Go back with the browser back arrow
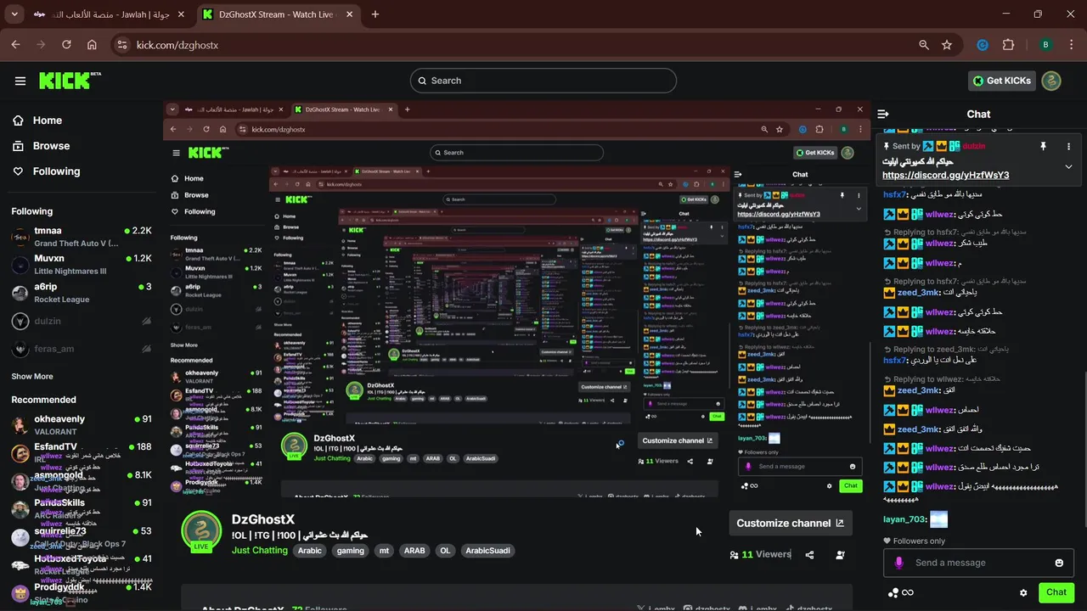 pyautogui.click(x=15, y=45)
